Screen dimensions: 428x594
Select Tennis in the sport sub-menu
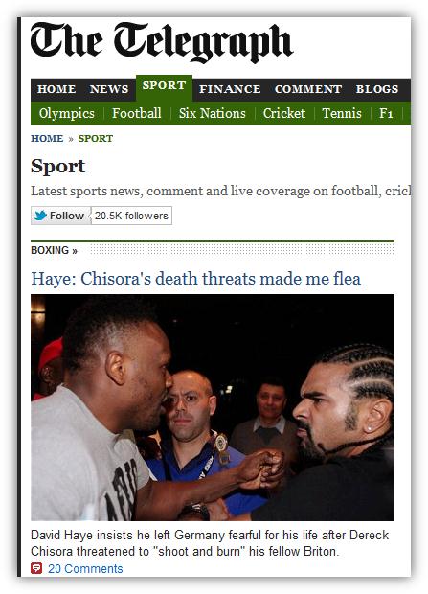point(342,113)
